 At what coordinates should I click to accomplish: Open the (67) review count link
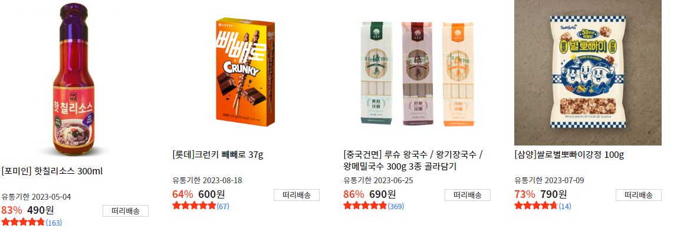[223, 207]
